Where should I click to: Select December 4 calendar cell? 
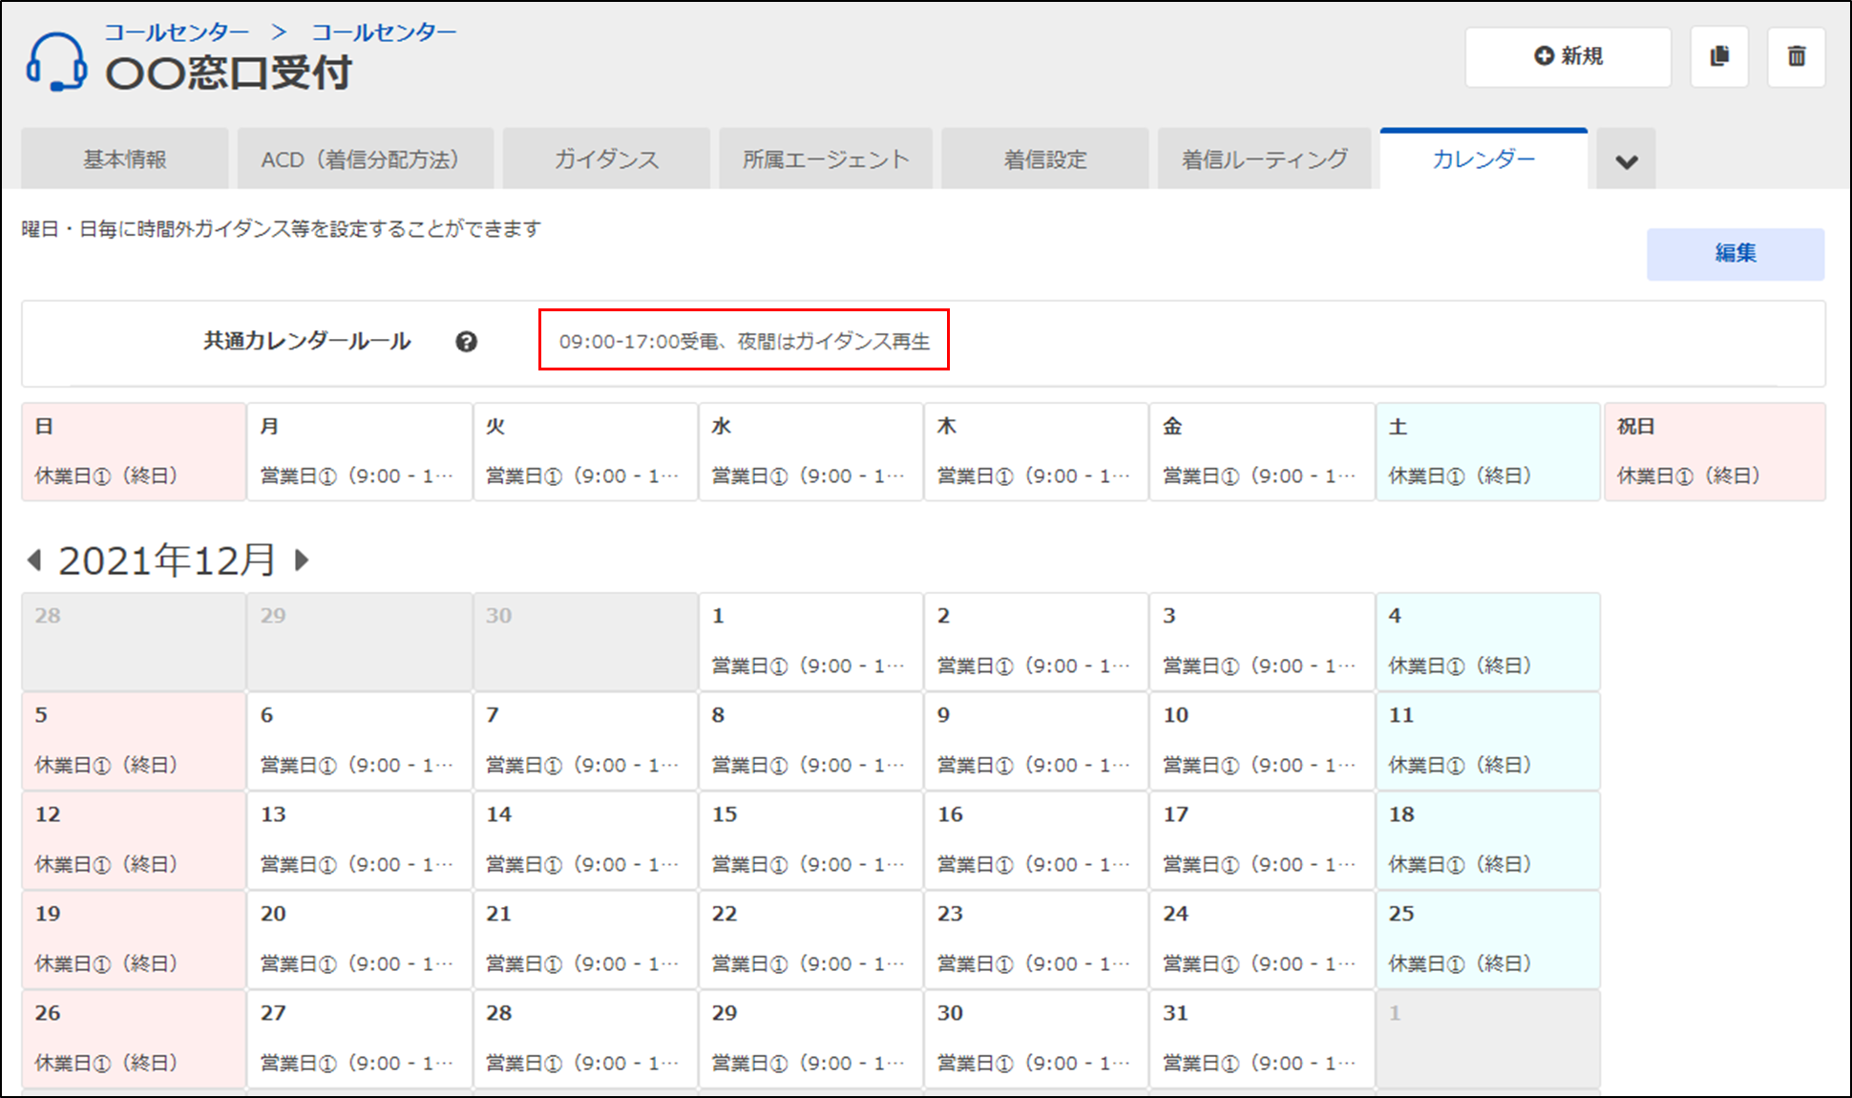tap(1488, 642)
